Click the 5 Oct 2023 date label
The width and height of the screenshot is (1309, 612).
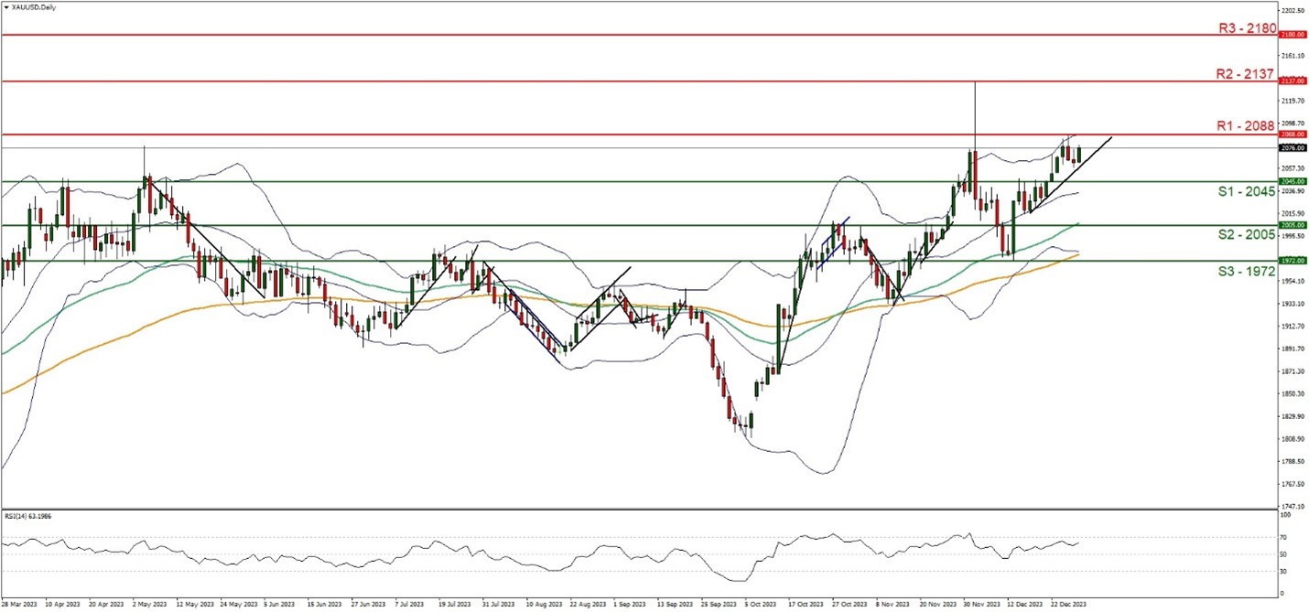coord(759,605)
